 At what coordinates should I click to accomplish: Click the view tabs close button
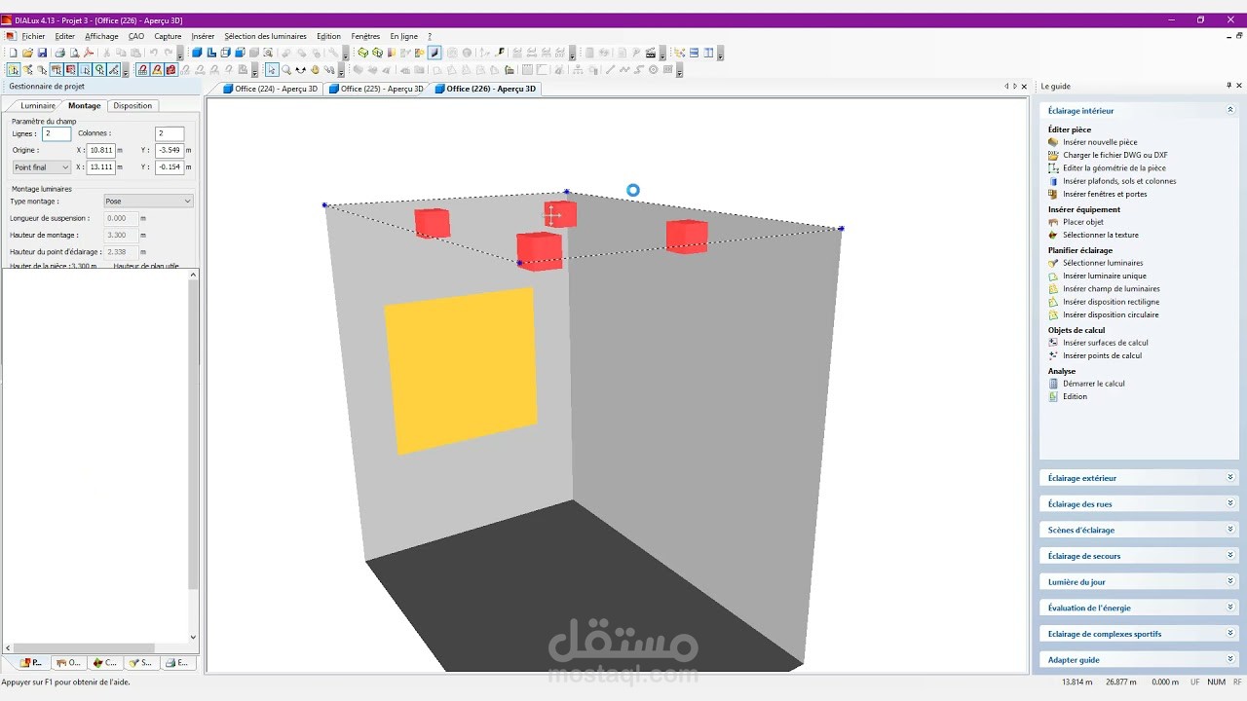pyautogui.click(x=1024, y=87)
